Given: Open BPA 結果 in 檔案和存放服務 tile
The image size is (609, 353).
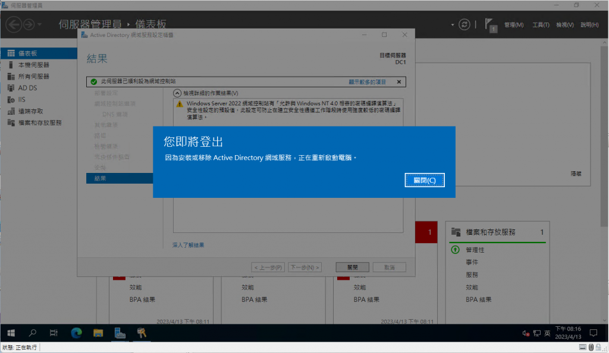Looking at the screenshot, I should (x=479, y=300).
